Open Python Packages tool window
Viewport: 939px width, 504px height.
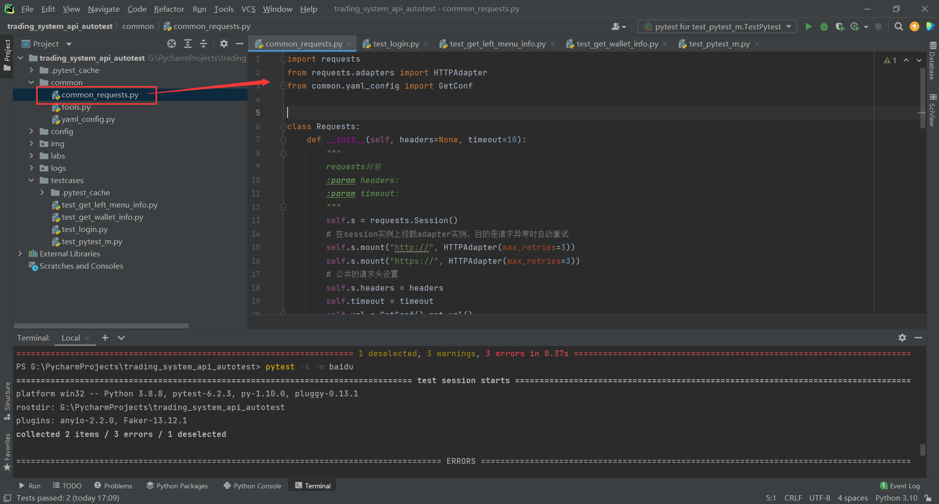click(177, 485)
